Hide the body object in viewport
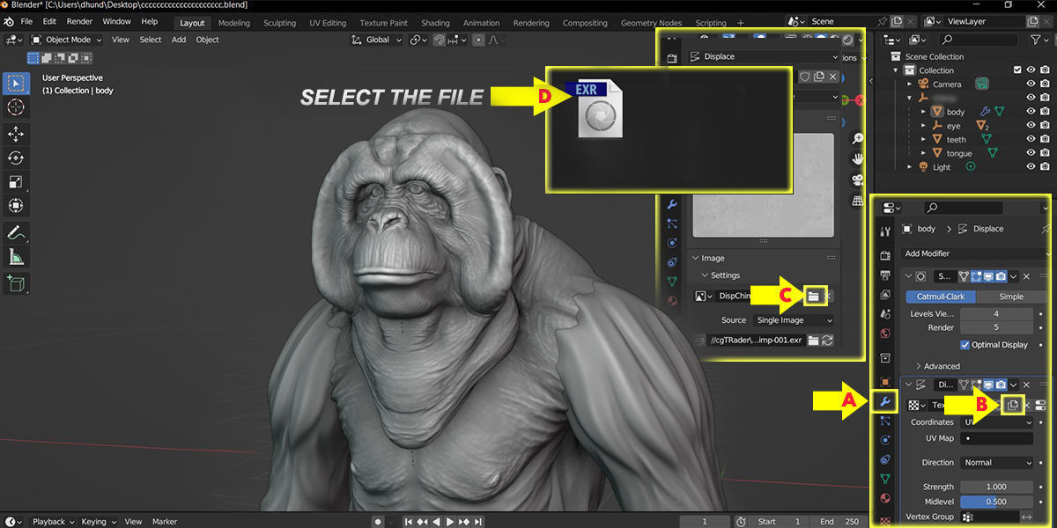Viewport: 1057px width, 528px height. 1031,112
